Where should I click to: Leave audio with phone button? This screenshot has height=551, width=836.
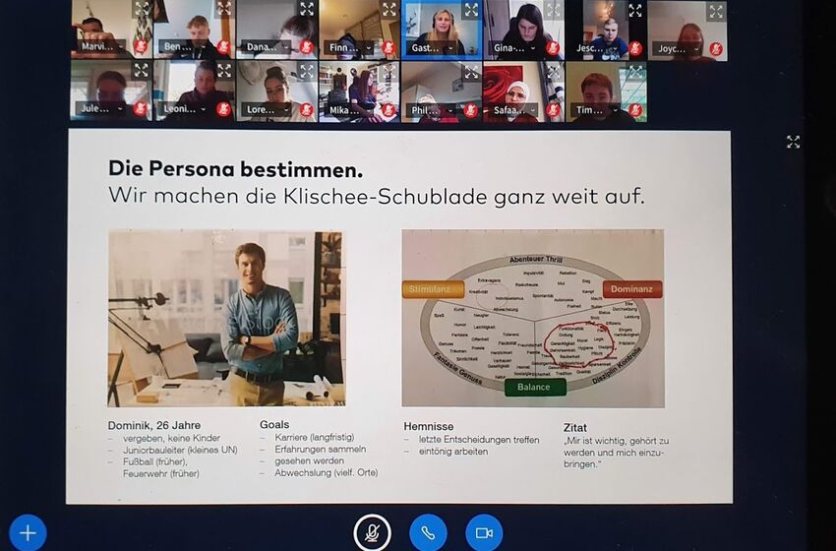point(428,532)
